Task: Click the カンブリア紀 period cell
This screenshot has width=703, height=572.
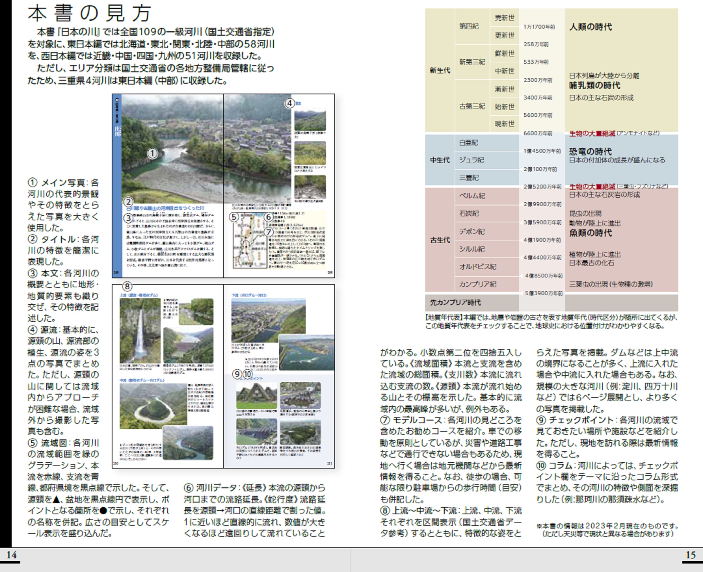Action: (x=487, y=284)
